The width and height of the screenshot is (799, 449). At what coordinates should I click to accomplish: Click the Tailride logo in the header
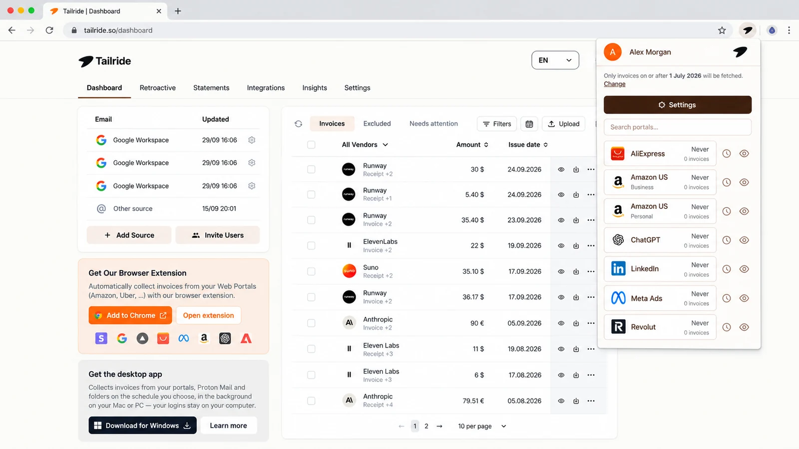click(105, 61)
